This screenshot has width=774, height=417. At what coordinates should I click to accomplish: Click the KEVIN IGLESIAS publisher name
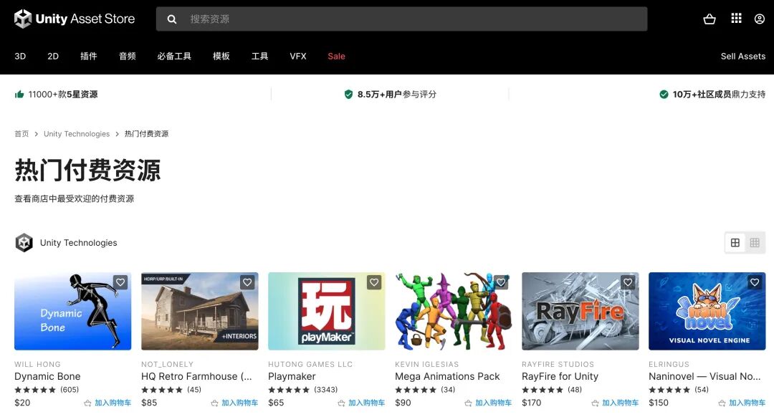(x=427, y=364)
